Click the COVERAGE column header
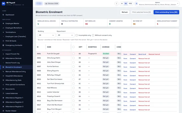 (x=106, y=47)
